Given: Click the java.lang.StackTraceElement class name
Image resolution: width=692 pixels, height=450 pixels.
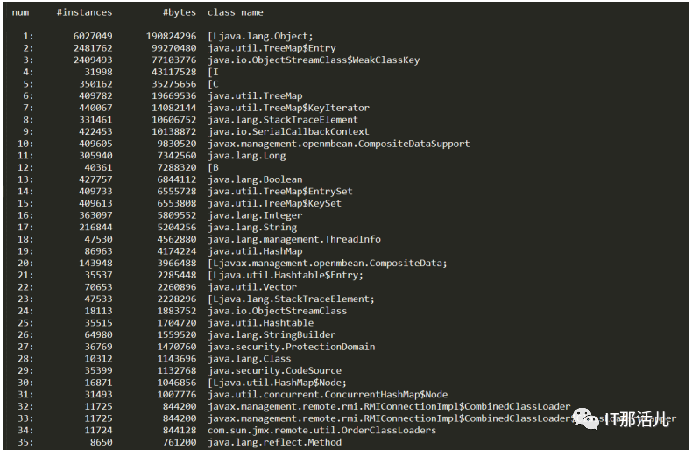Looking at the screenshot, I should [282, 120].
